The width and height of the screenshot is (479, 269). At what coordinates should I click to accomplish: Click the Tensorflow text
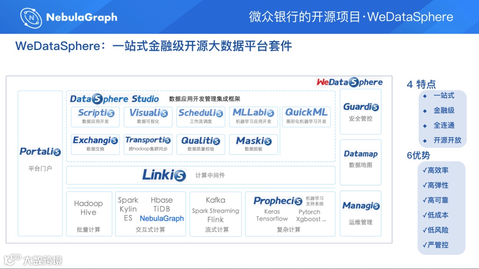272,219
